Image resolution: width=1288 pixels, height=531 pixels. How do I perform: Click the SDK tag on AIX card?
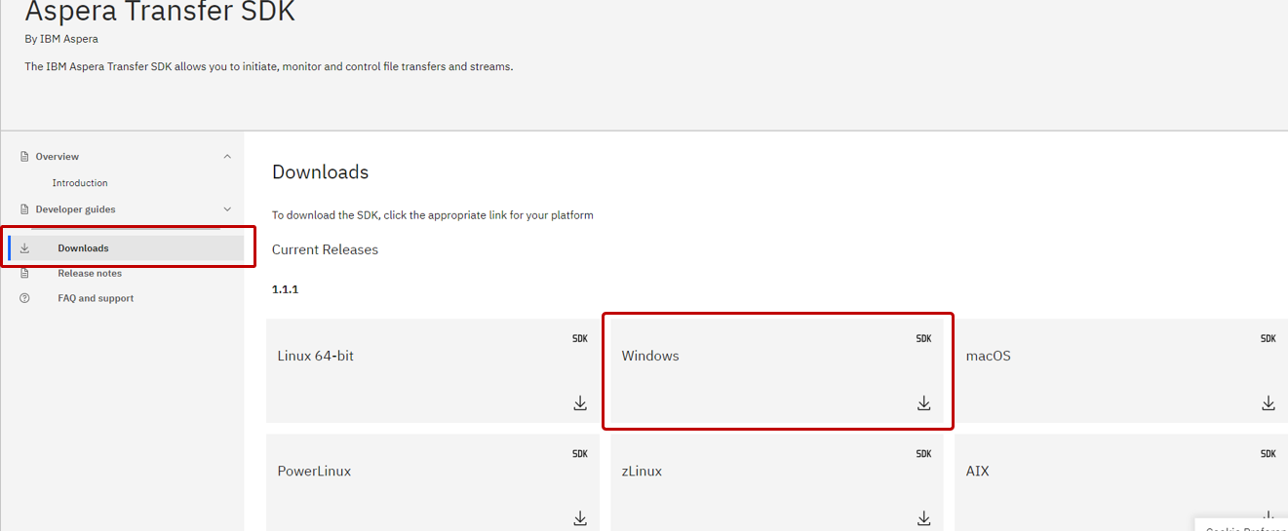(x=1268, y=454)
